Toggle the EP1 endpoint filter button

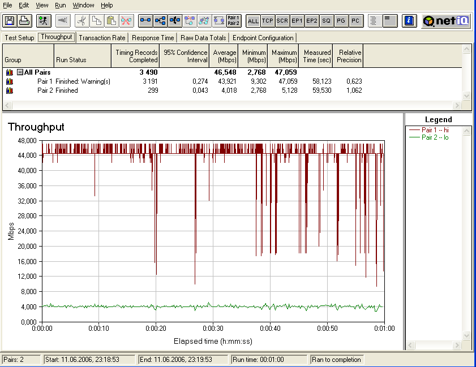297,21
